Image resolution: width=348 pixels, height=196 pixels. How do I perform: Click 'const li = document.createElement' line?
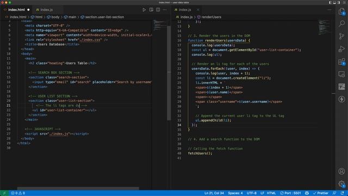click(x=233, y=78)
